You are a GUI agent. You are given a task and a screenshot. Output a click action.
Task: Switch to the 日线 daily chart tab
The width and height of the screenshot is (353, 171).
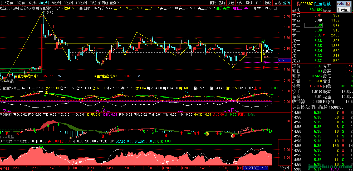pyautogui.click(x=93, y=3)
